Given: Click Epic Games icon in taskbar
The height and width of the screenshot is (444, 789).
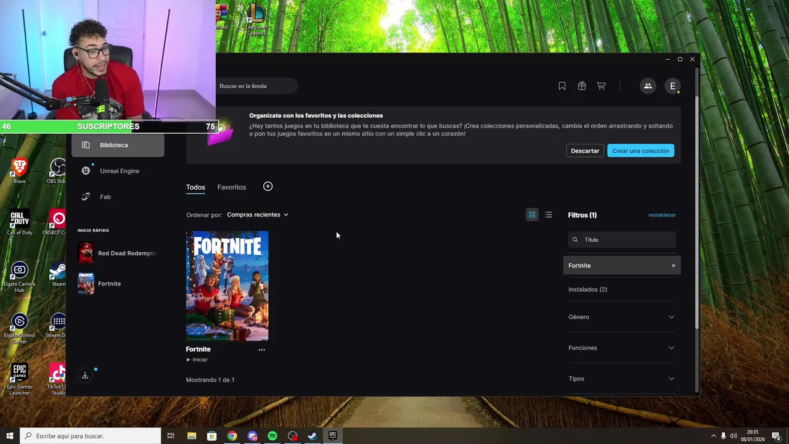Looking at the screenshot, I should click(333, 436).
